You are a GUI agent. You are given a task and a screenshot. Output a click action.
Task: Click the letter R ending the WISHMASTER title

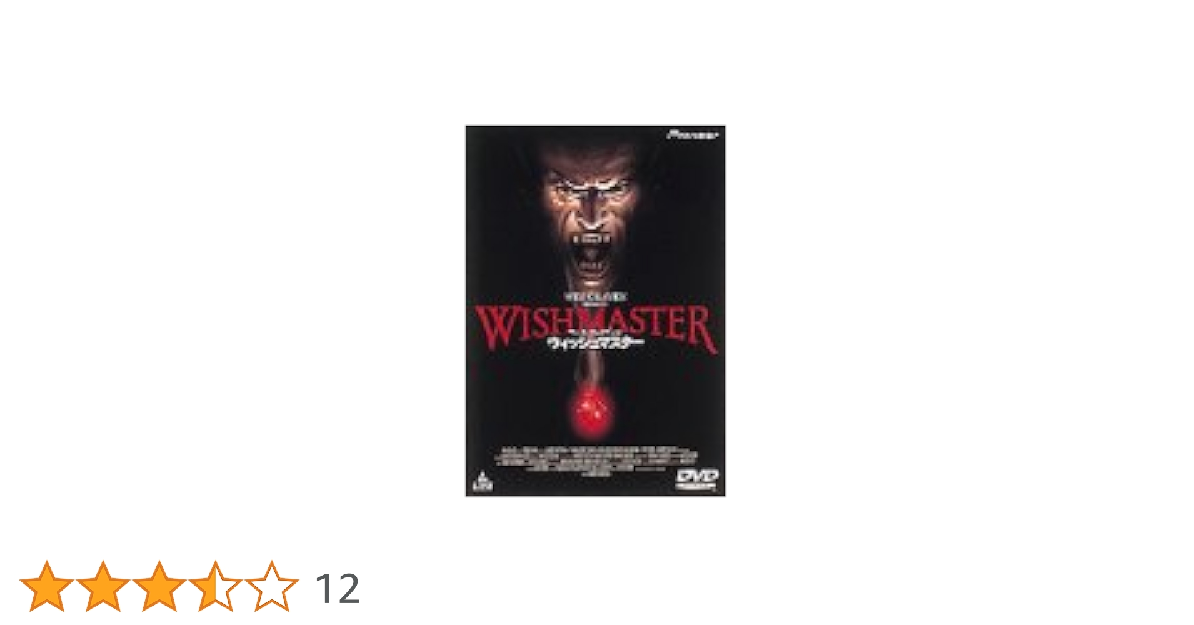pyautogui.click(x=702, y=330)
